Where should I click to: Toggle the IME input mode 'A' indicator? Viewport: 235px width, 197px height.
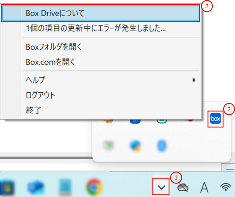[204, 188]
